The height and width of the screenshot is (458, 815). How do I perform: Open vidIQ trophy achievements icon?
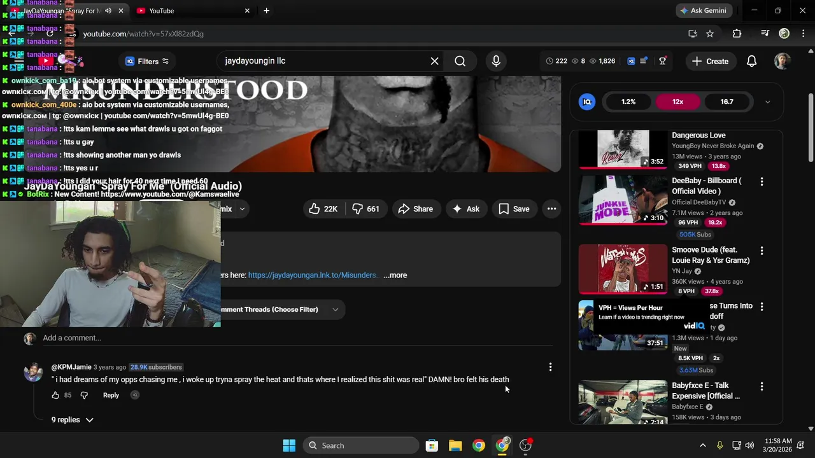pos(662,61)
